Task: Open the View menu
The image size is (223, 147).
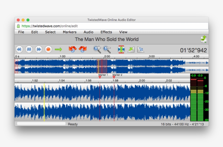Action: [123, 32]
